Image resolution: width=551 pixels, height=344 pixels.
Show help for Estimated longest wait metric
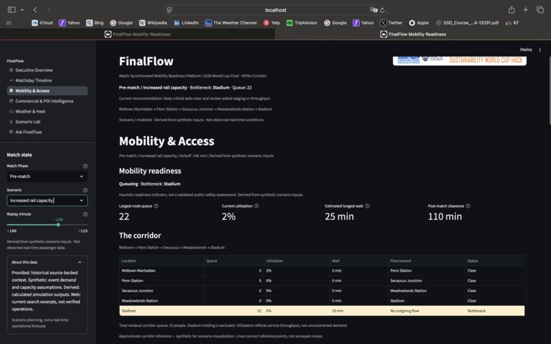(367, 206)
